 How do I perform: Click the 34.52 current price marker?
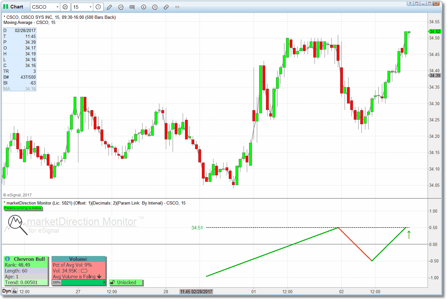pyautogui.click(x=435, y=31)
